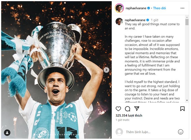The width and height of the screenshot is (191, 140).
Task: Follow the account via Theo dõi
Action: click(159, 8)
